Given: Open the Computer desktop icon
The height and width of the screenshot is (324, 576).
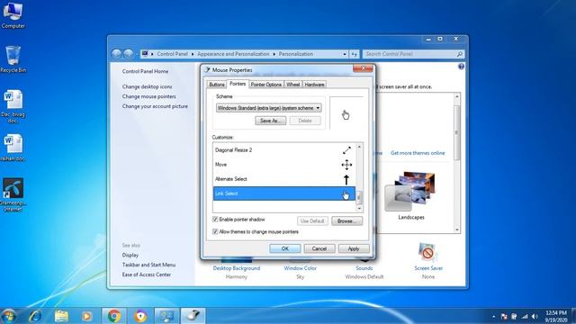Looking at the screenshot, I should (13, 14).
